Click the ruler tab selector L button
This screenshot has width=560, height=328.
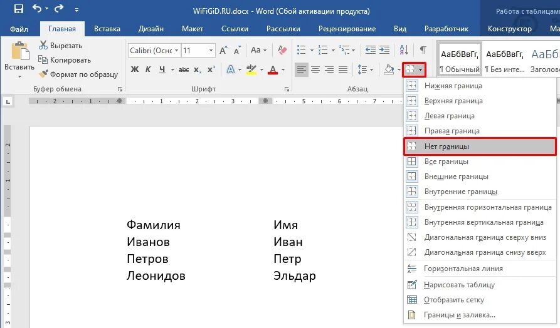tap(8, 101)
